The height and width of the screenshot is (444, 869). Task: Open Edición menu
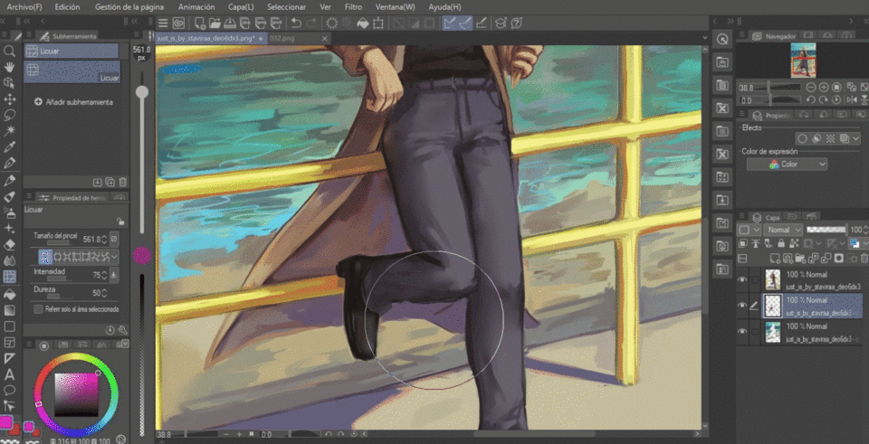(x=68, y=7)
